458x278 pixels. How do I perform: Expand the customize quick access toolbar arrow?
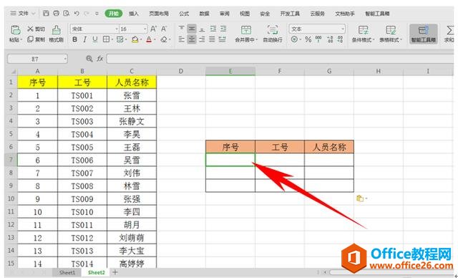tap(97, 14)
